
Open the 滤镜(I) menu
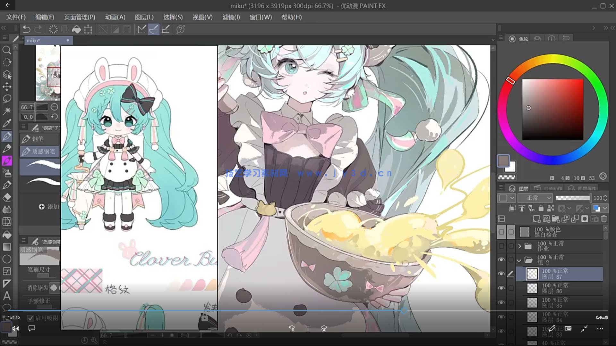tap(231, 17)
